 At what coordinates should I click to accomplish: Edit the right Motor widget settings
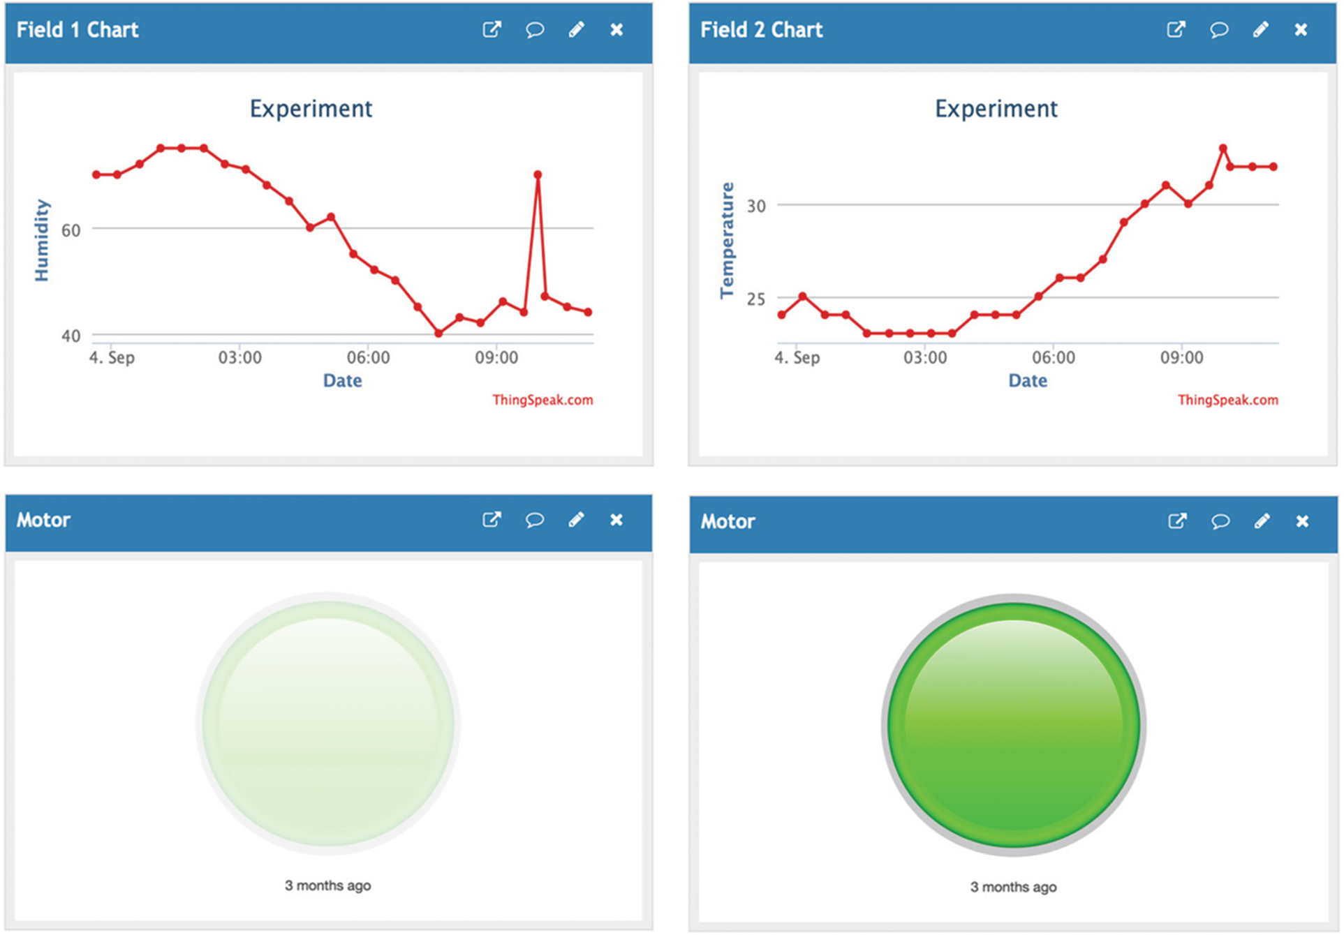(1261, 521)
